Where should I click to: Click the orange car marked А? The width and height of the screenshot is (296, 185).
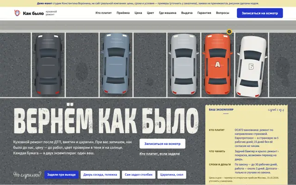217,64
